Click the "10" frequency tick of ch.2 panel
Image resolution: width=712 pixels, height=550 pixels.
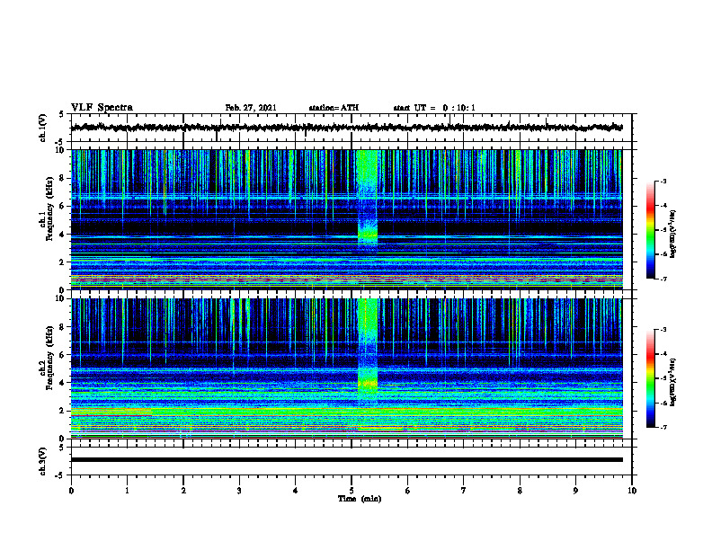pyautogui.click(x=61, y=298)
